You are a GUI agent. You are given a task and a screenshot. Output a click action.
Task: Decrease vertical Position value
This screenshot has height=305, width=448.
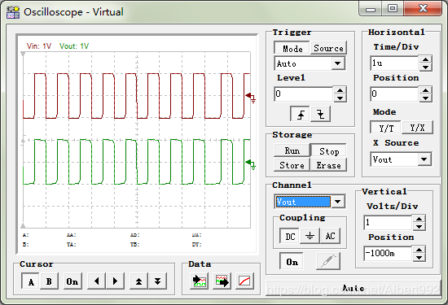[419, 258]
